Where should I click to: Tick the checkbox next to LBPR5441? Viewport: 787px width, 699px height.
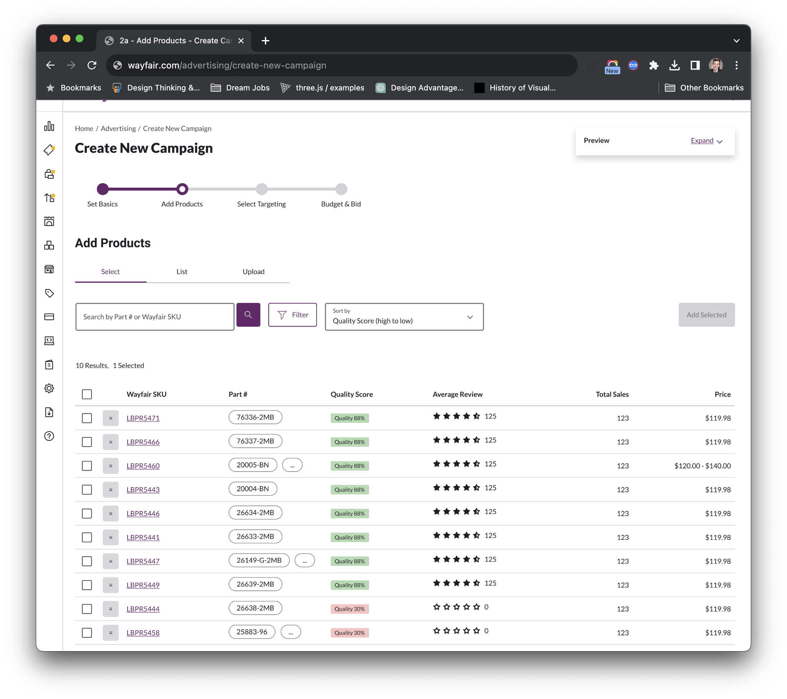pyautogui.click(x=87, y=537)
